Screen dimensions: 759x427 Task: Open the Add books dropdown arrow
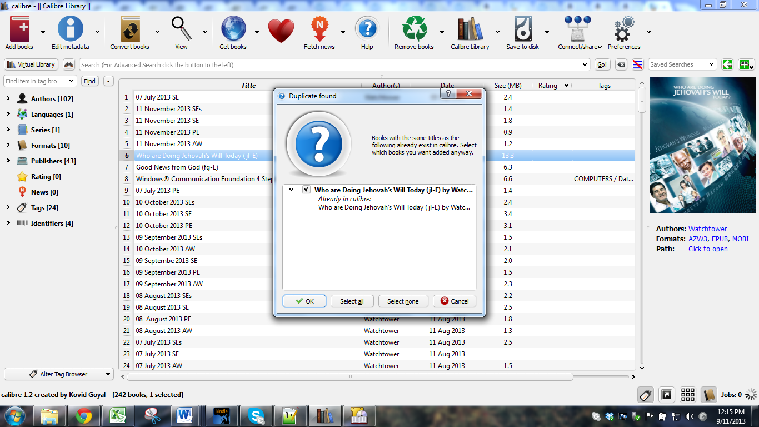[43, 32]
